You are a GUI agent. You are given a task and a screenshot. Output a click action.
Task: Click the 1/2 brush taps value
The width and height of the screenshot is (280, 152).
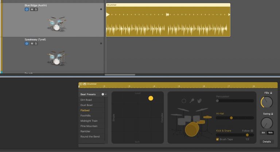coord(247,139)
